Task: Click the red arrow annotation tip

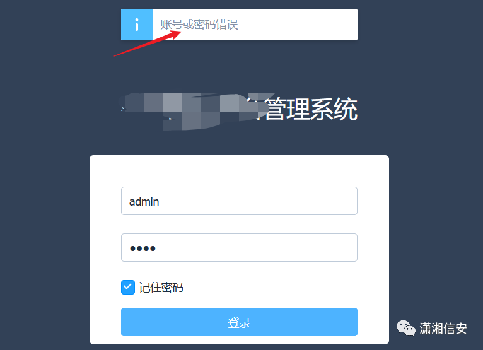Action: tap(180, 32)
